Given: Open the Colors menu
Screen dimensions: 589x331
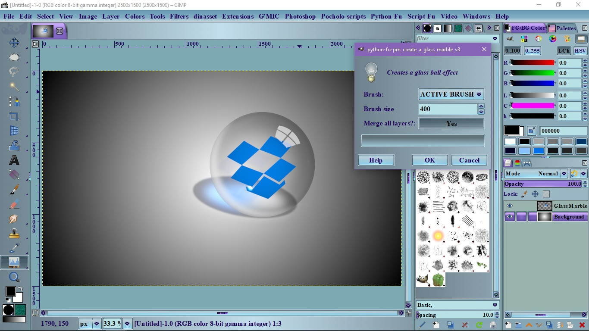Looking at the screenshot, I should (x=135, y=16).
